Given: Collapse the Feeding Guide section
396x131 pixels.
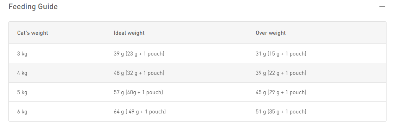Looking at the screenshot, I should pos(382,6).
